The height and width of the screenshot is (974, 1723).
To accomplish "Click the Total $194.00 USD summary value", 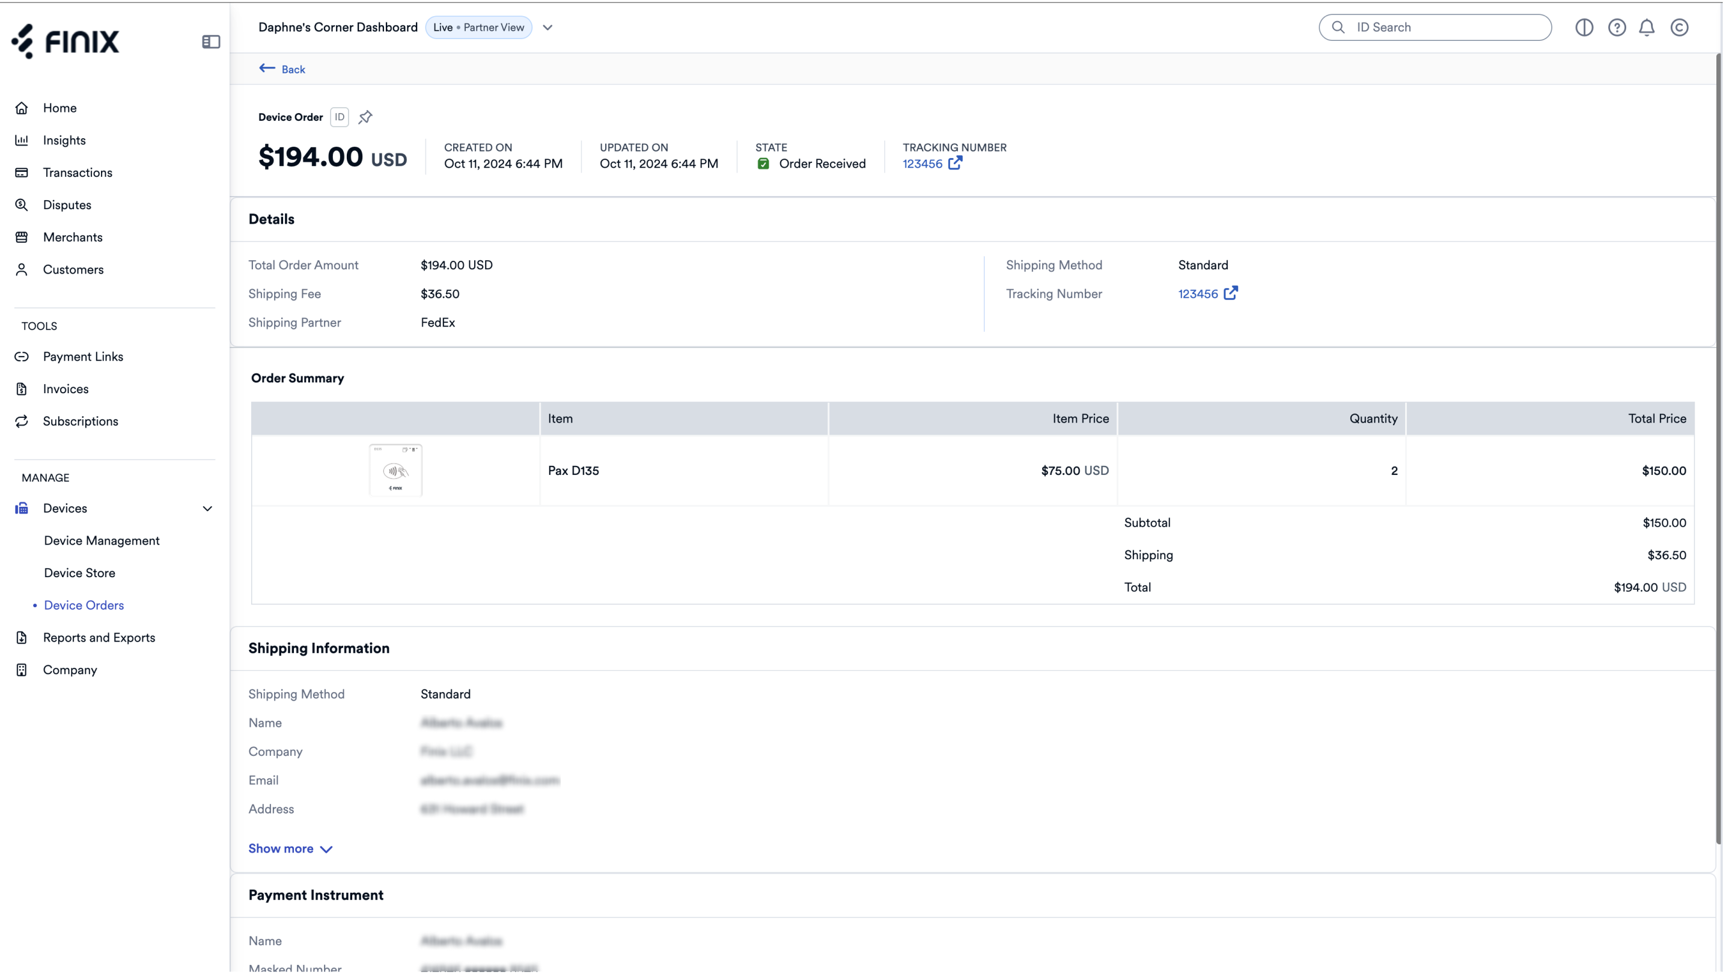I will (1650, 587).
